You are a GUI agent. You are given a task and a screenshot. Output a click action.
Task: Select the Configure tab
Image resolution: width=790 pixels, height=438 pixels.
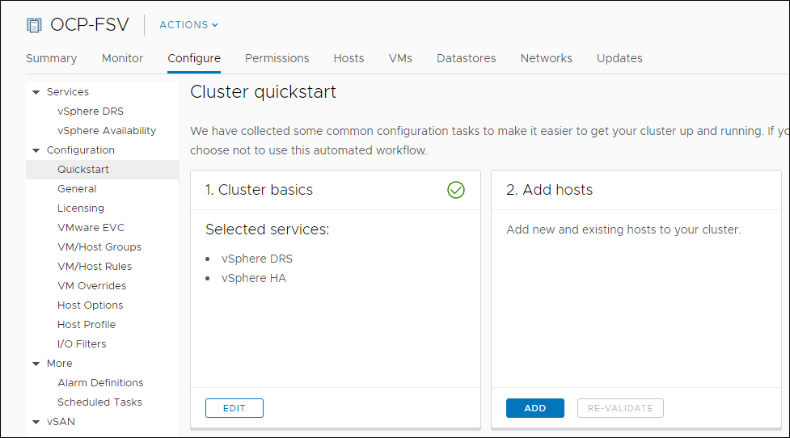[194, 58]
